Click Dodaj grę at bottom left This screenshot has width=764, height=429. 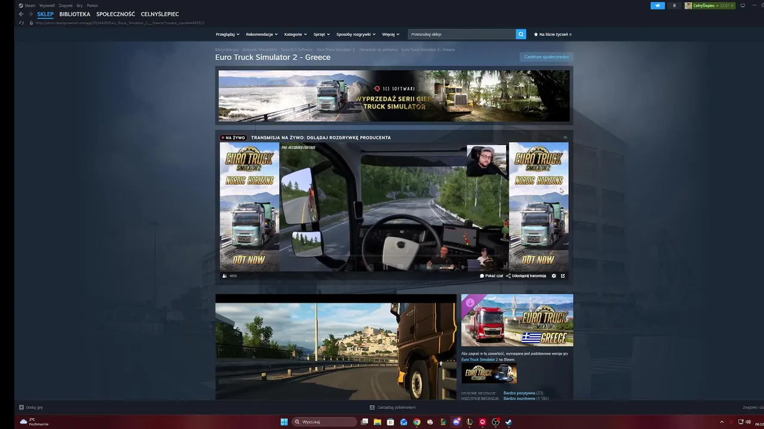31,408
